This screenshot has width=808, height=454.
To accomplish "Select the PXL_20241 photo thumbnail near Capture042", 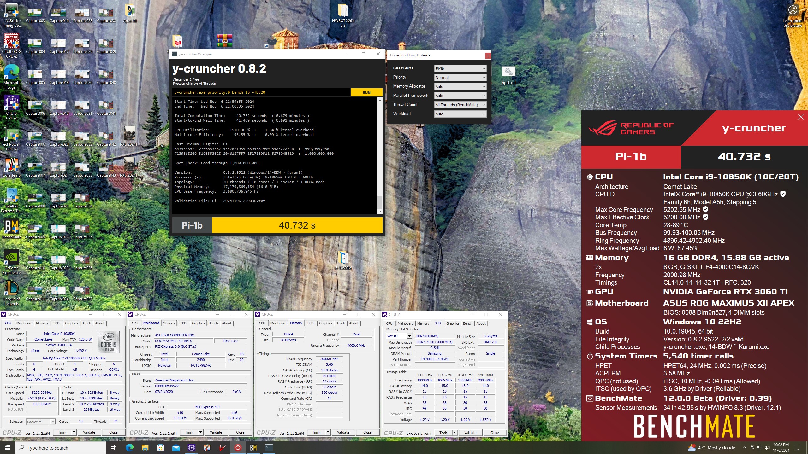I will [x=130, y=136].
